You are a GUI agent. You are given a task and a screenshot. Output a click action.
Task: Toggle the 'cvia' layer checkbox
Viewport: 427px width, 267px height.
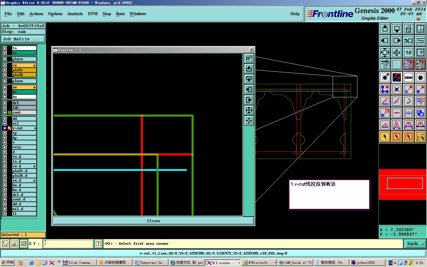point(5,147)
